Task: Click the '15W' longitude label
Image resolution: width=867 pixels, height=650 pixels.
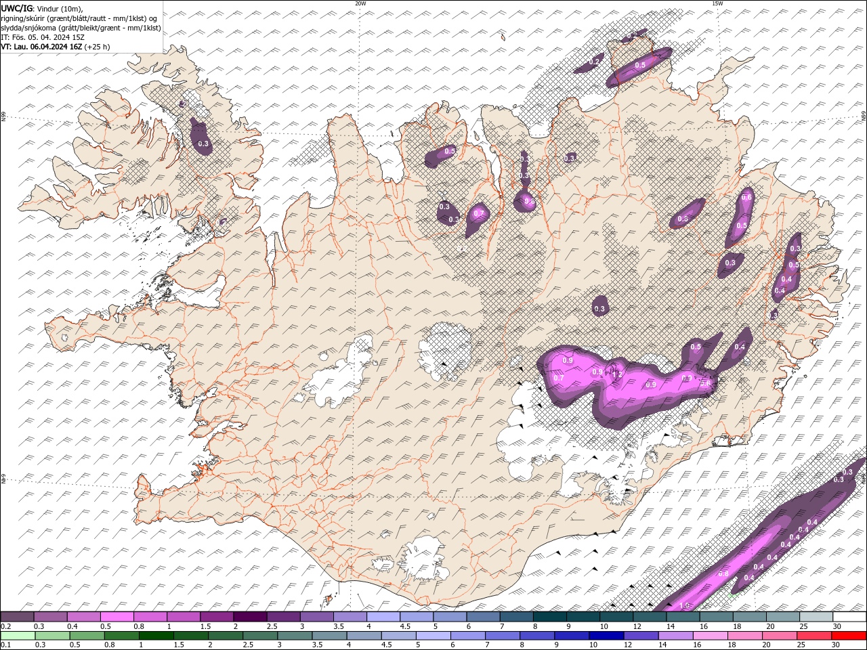Action: click(717, 3)
